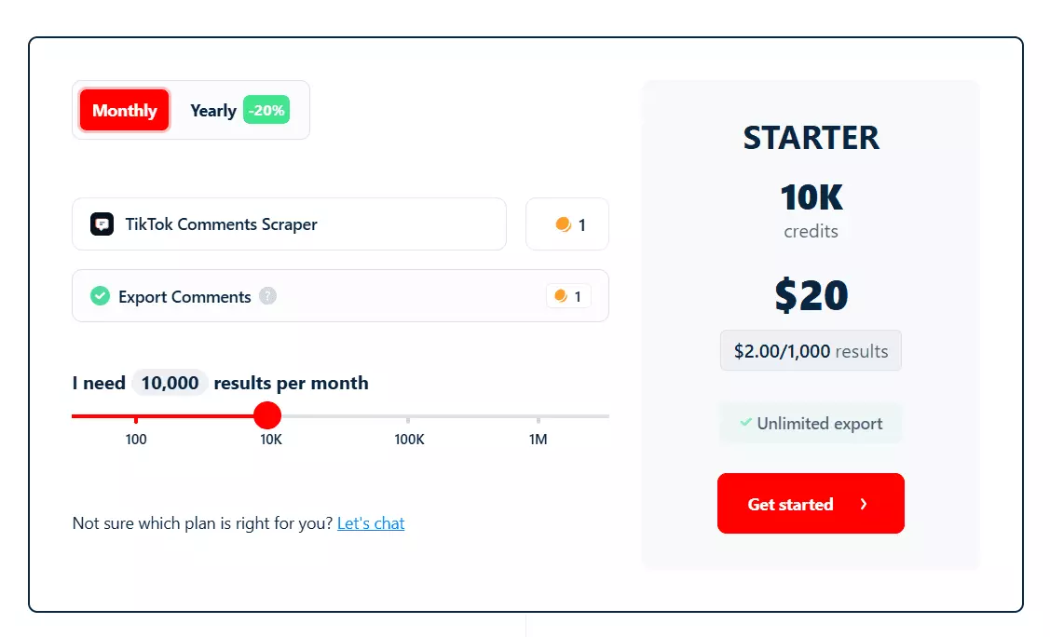Open the TikTok Comments Scraper selector
Image resolution: width=1050 pixels, height=637 pixels.
(289, 224)
